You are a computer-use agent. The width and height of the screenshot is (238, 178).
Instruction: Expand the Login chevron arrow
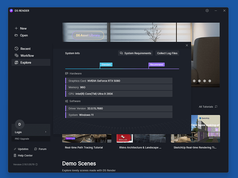pyautogui.click(x=46, y=132)
